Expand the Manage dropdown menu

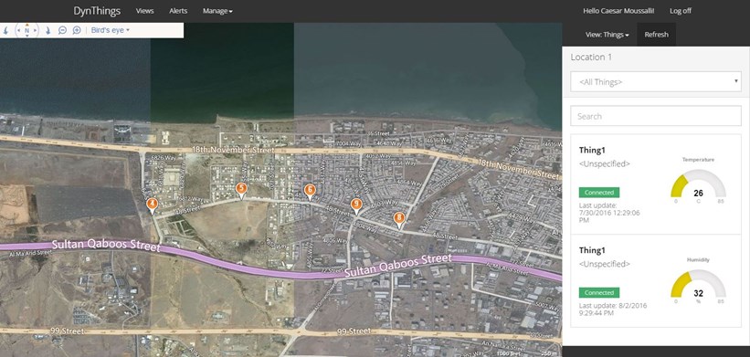[x=217, y=11]
